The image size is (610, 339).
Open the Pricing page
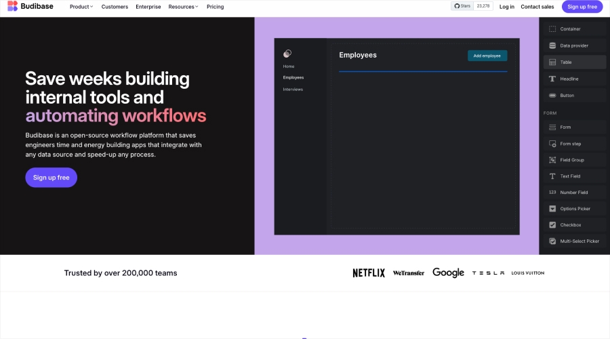[215, 7]
